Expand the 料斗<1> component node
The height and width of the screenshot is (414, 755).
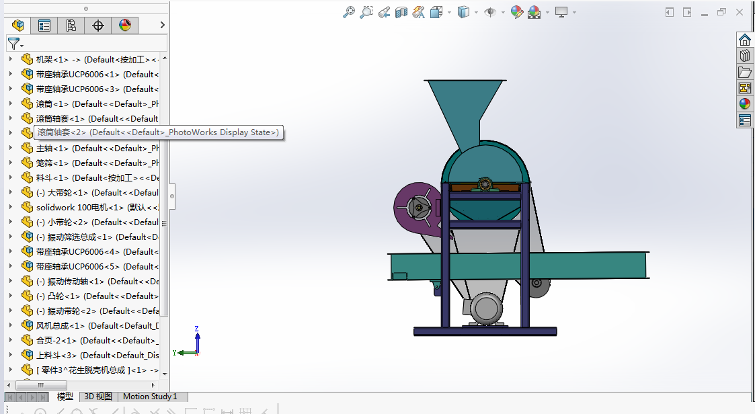(x=11, y=177)
